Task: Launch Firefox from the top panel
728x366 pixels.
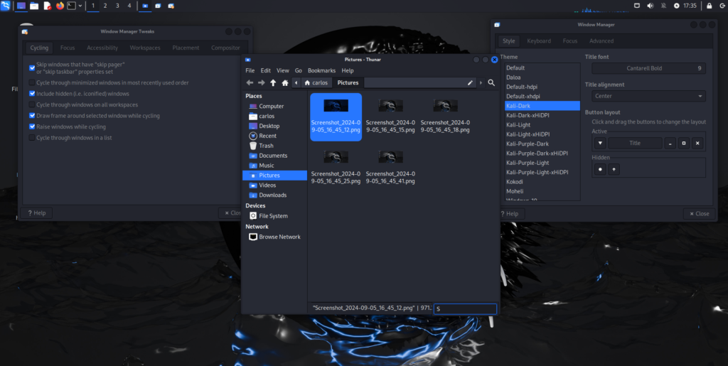Action: click(60, 6)
